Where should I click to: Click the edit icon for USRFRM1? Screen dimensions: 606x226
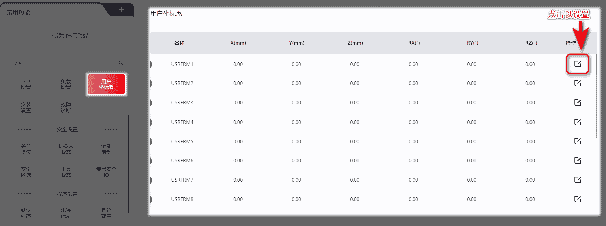577,64
